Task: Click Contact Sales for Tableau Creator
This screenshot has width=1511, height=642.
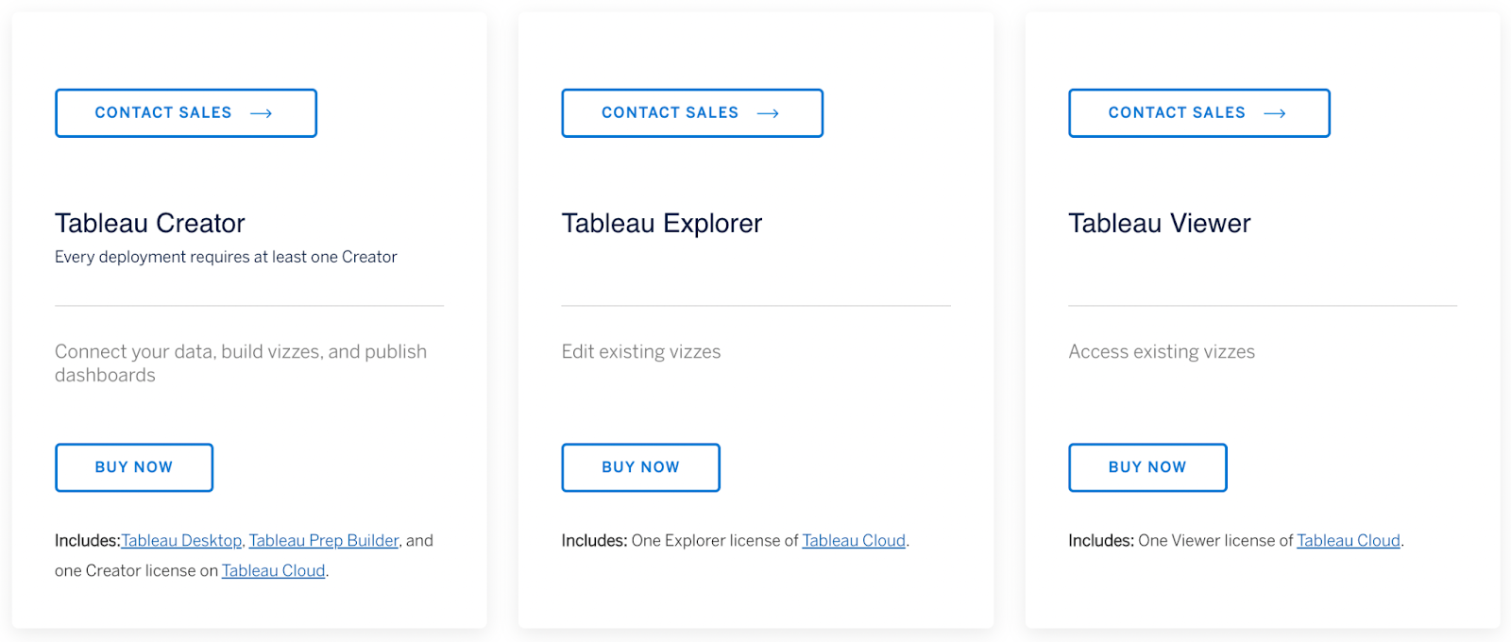Action: pos(162,112)
